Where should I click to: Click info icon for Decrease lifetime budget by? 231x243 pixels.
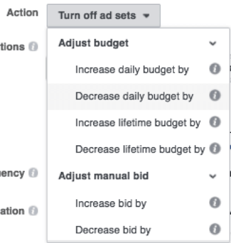coord(215,148)
